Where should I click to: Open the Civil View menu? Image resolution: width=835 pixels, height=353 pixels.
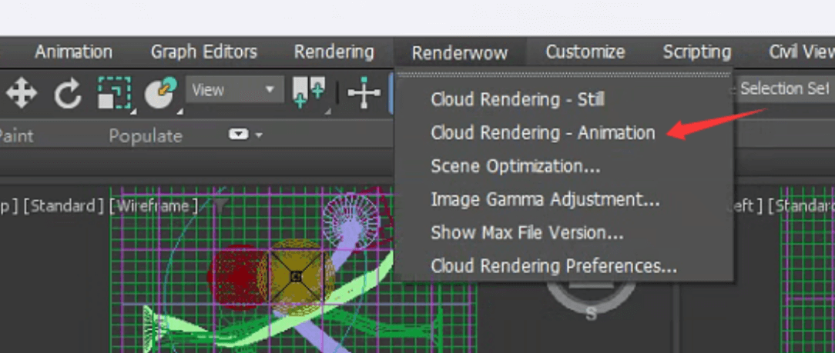[801, 52]
